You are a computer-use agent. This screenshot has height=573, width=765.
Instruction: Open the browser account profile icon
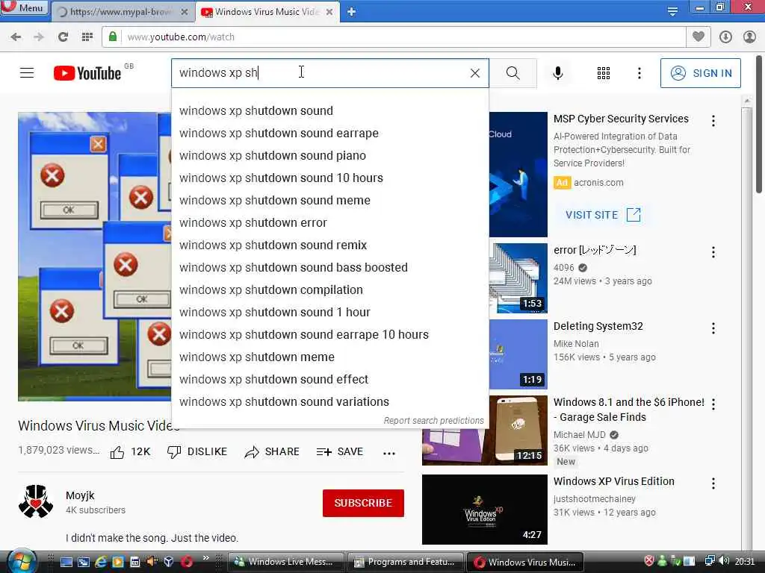749,37
